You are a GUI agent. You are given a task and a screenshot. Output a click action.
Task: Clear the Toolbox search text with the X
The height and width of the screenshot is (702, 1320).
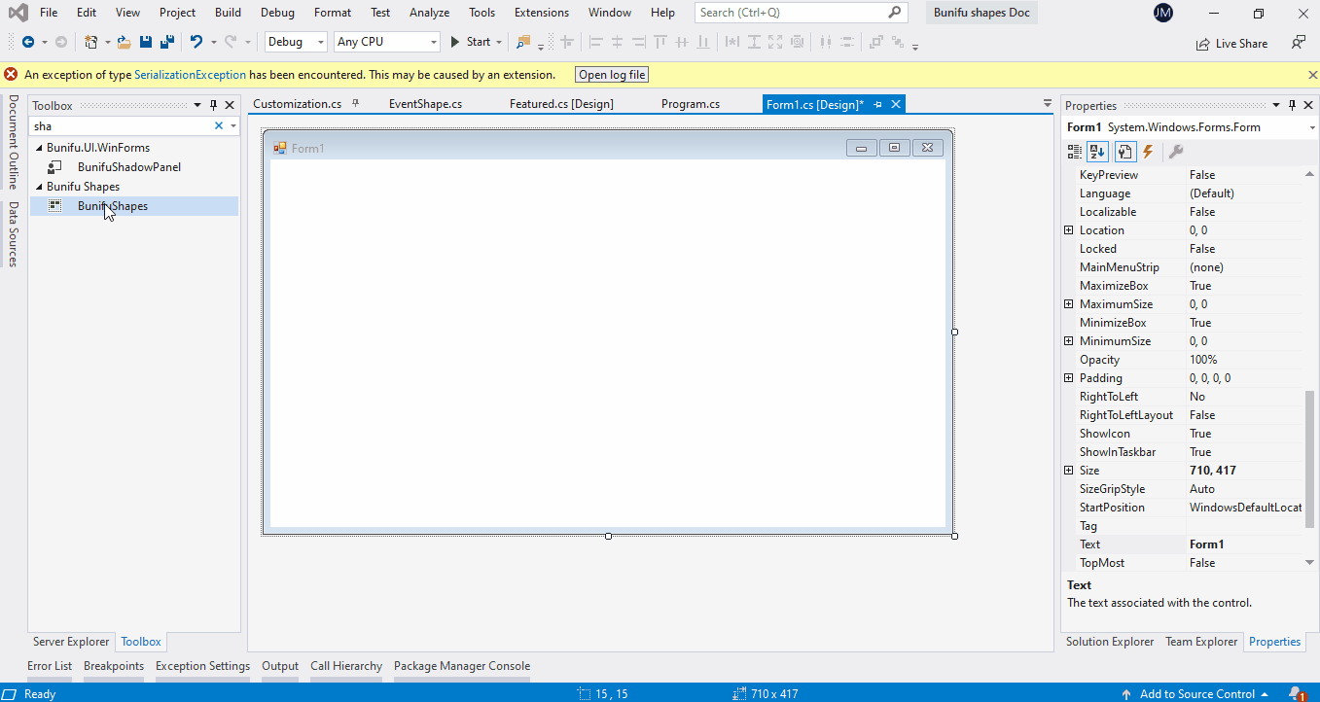[x=219, y=125]
